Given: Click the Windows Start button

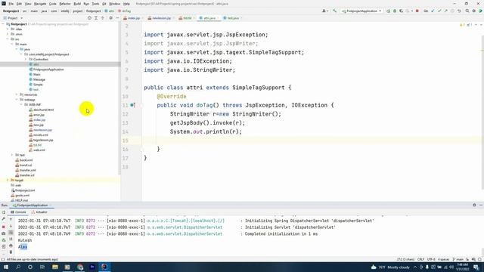Looking at the screenshot, I should coord(6,267).
